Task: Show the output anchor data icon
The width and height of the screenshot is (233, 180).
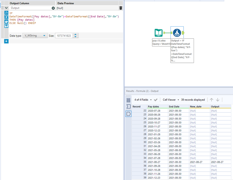Action: pos(128,114)
